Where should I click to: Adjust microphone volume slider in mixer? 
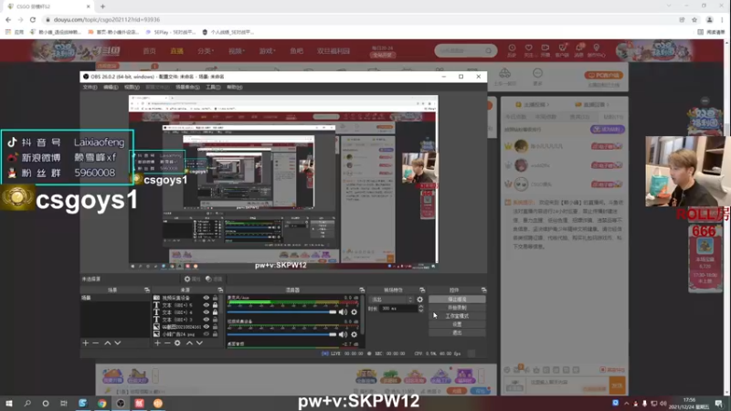[x=281, y=311]
